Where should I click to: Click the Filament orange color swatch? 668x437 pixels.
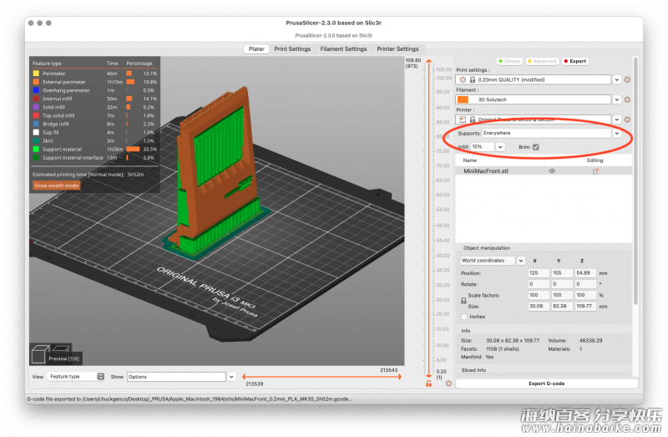[x=463, y=99]
